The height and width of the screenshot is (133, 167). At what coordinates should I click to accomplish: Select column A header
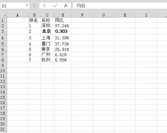point(18,15)
